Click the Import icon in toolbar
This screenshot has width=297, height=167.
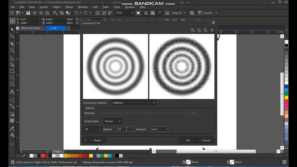point(97,13)
